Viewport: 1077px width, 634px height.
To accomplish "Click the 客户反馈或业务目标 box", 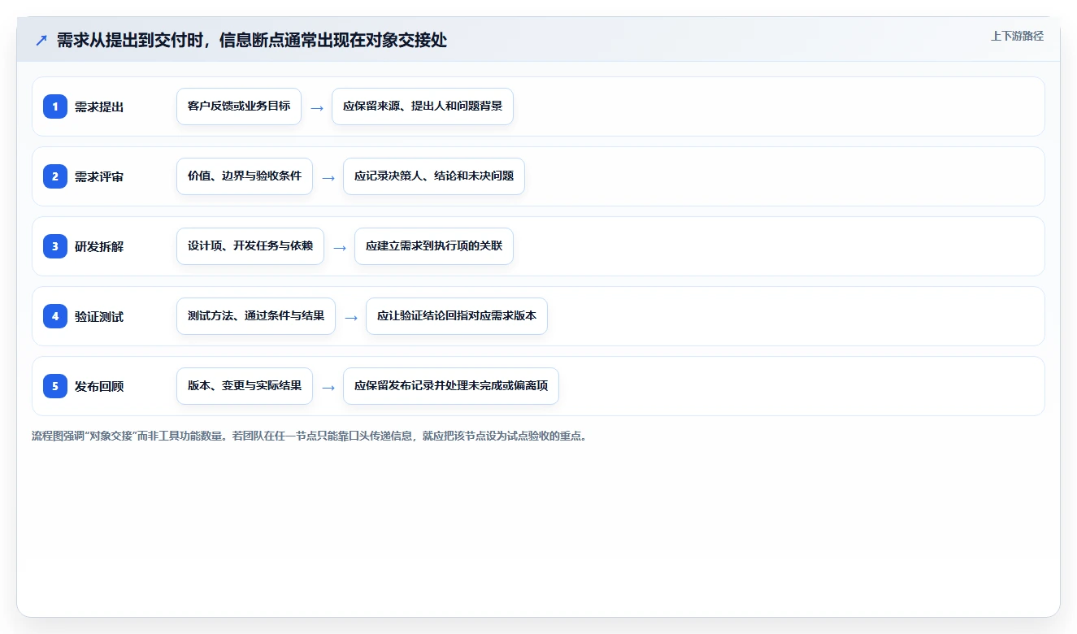I will 239,106.
